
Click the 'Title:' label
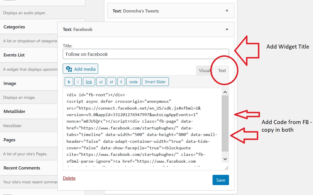coord(68,46)
